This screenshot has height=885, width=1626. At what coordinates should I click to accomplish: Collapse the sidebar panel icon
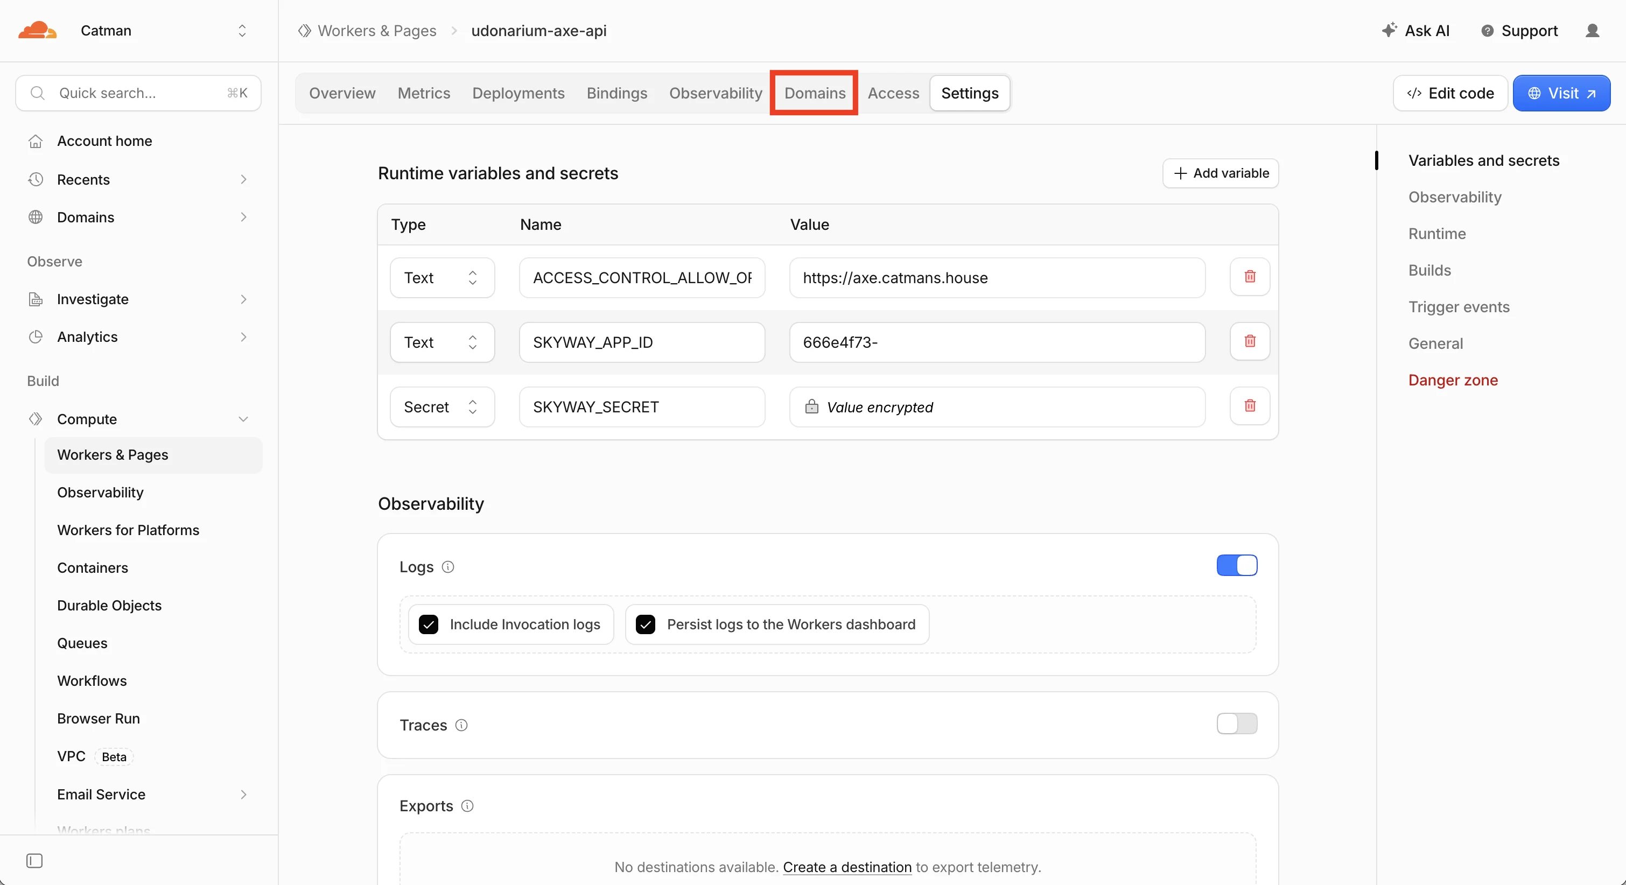pos(34,860)
